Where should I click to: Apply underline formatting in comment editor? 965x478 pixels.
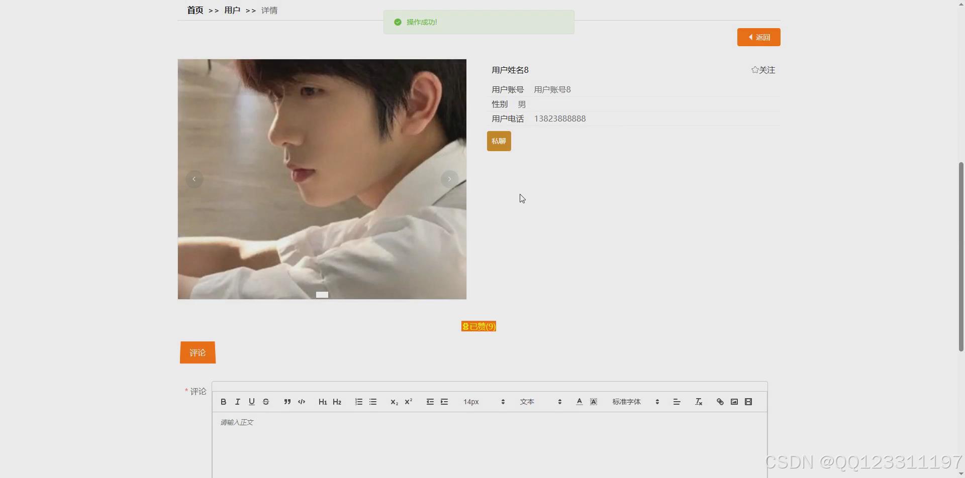click(252, 402)
